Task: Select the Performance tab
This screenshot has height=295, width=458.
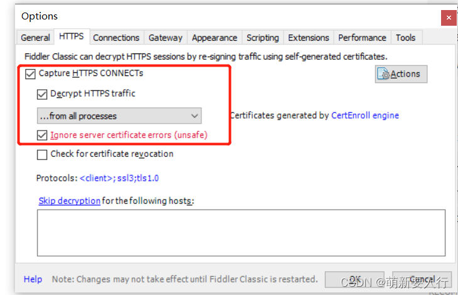Action: (x=362, y=38)
